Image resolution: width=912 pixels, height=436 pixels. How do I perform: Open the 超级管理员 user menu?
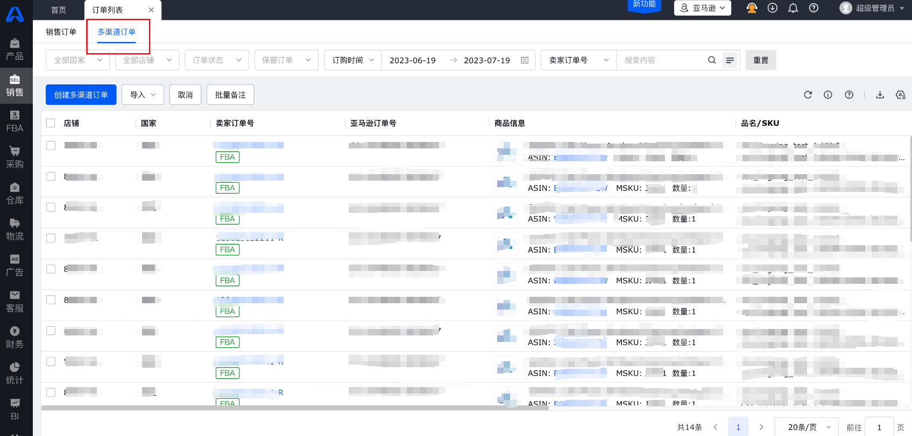[872, 8]
